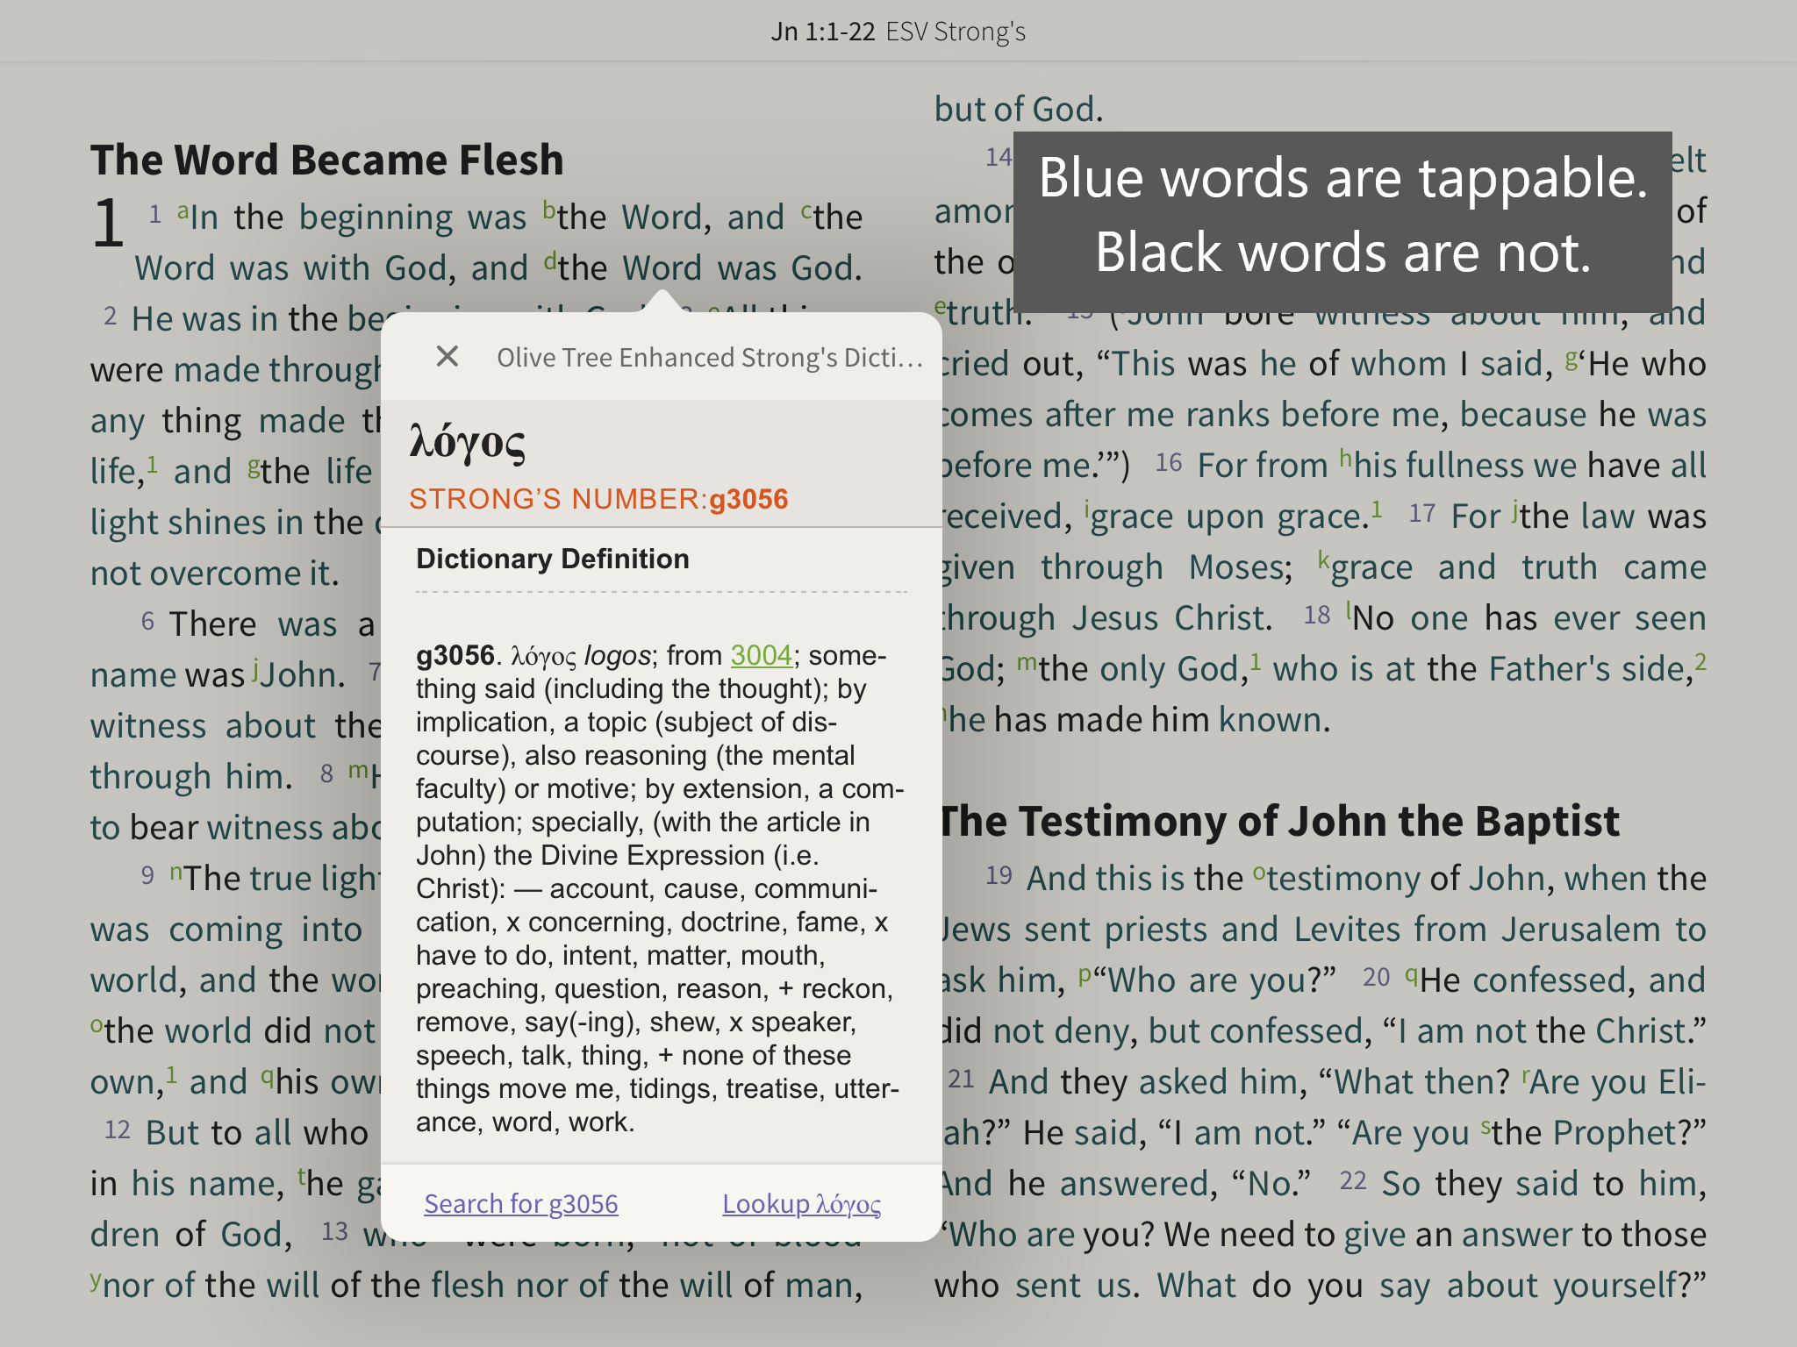1797x1347 pixels.
Task: Tap footnote marker 's' before 'the Prophet'
Action: point(1486,1127)
